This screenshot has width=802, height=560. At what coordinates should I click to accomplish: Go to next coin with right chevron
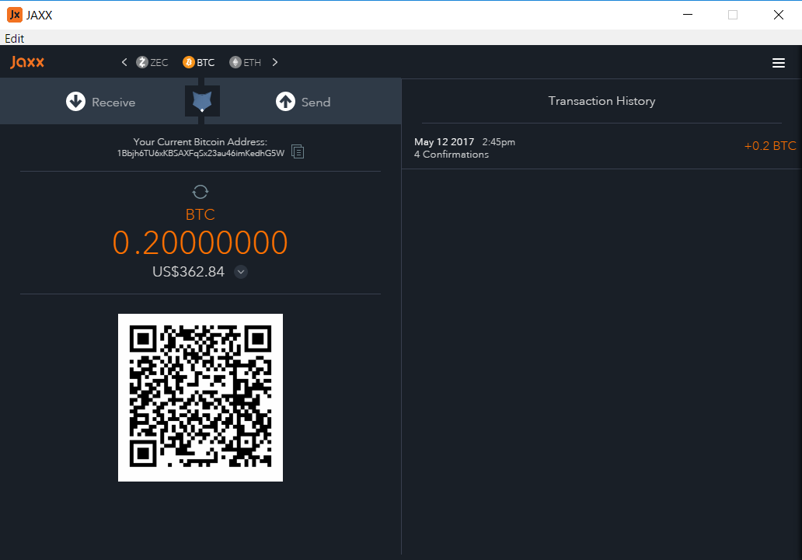point(275,62)
